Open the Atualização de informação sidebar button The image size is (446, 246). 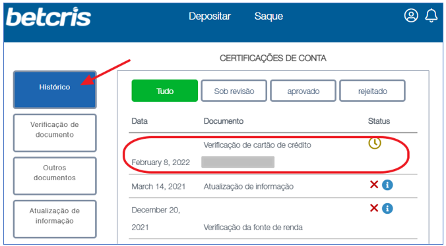point(55,219)
